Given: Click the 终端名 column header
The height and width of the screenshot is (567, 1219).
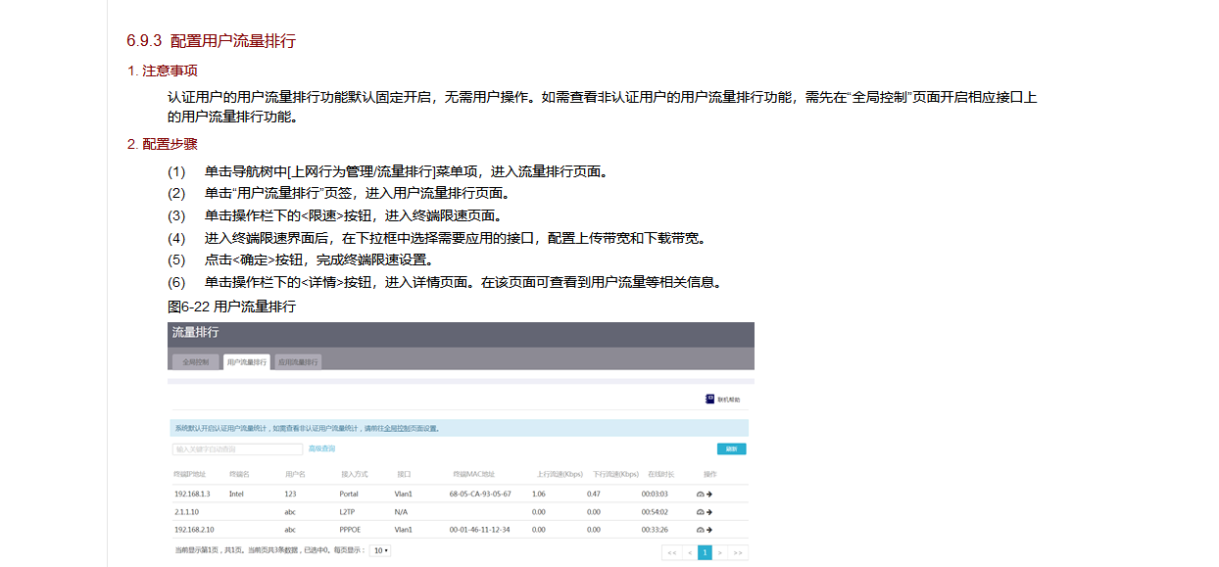Looking at the screenshot, I should pyautogui.click(x=240, y=474).
